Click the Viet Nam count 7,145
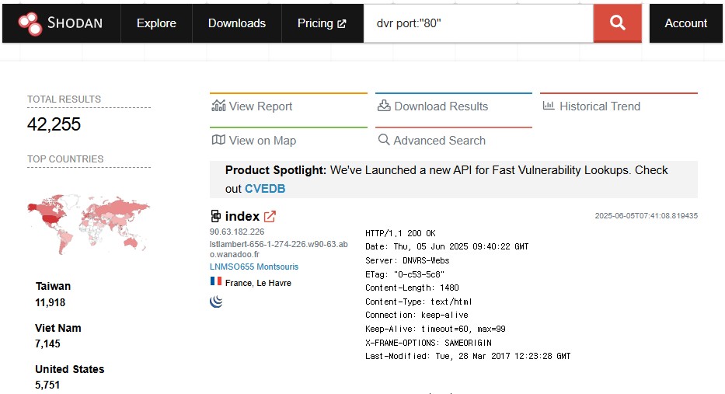 [47, 344]
